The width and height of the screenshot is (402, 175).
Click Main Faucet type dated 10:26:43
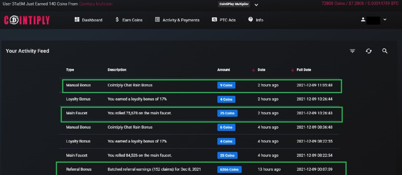[77, 113]
